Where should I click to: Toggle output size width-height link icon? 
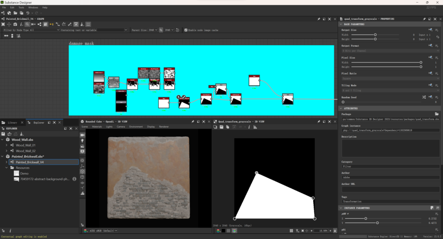pos(437,37)
